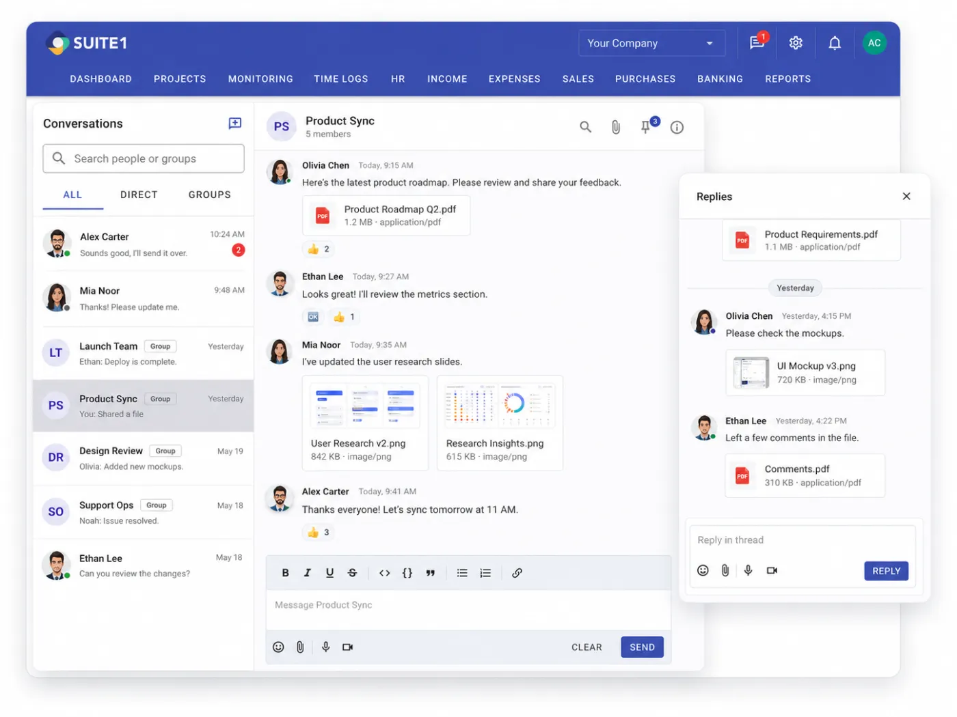Open Design Review group conversation

[144, 458]
